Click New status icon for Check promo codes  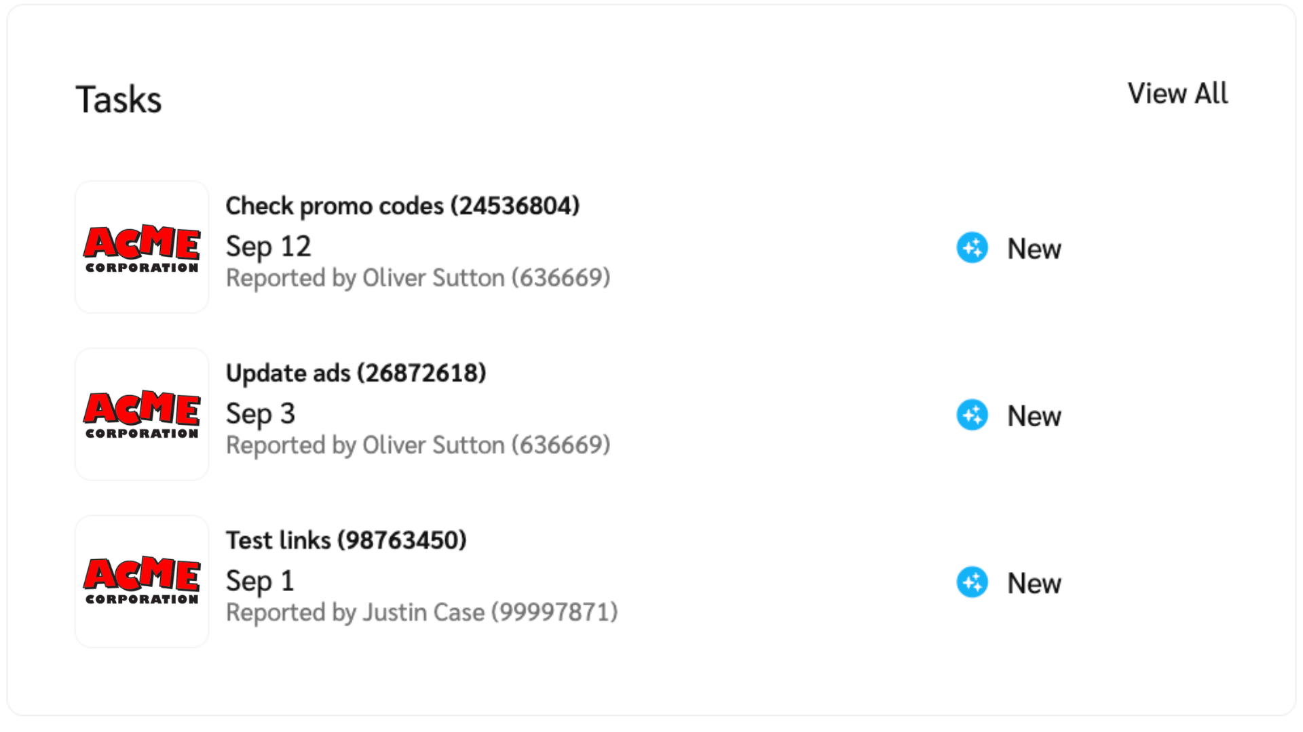[972, 248]
